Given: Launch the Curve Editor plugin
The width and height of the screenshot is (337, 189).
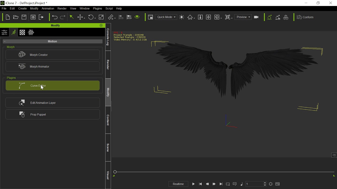Looking at the screenshot, I should (x=53, y=86).
